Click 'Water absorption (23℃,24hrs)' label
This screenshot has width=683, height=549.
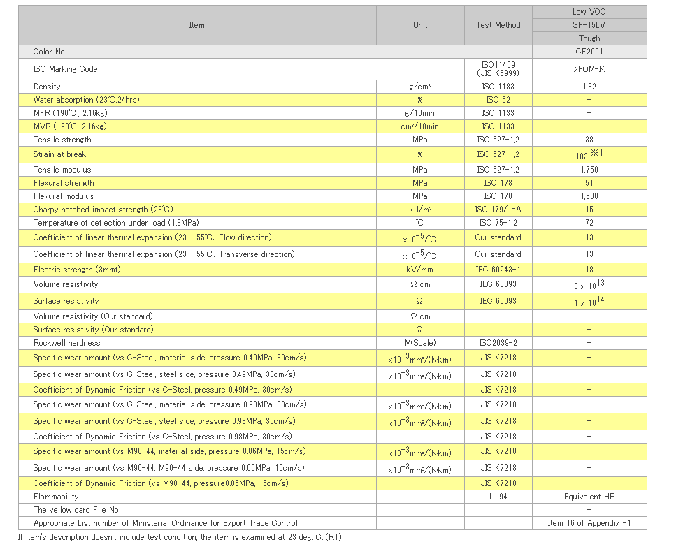click(86, 100)
